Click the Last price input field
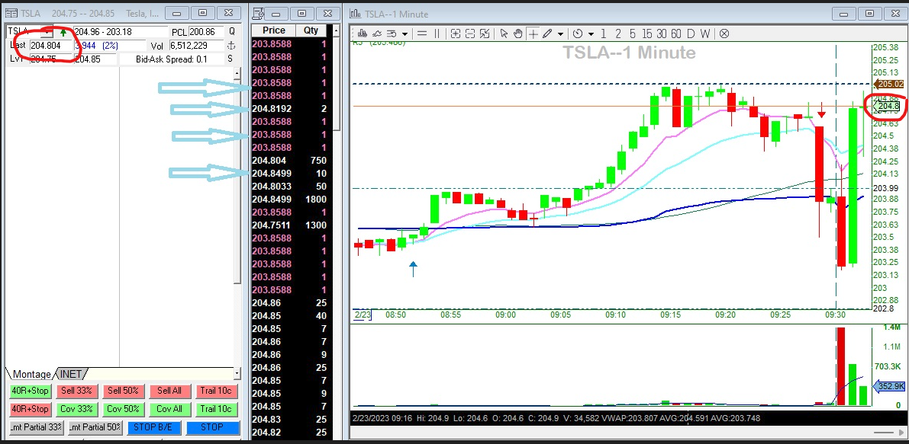The image size is (909, 444). tap(52, 45)
